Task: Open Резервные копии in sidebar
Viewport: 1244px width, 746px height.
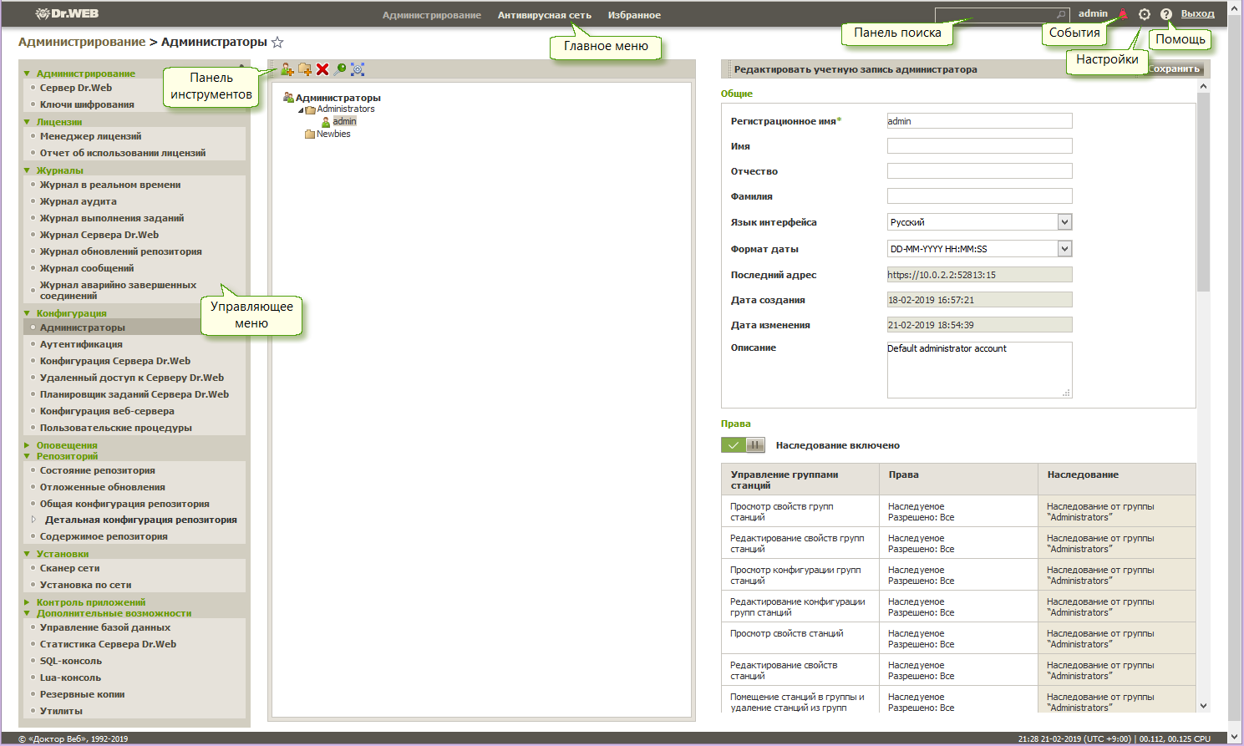Action: [x=83, y=694]
